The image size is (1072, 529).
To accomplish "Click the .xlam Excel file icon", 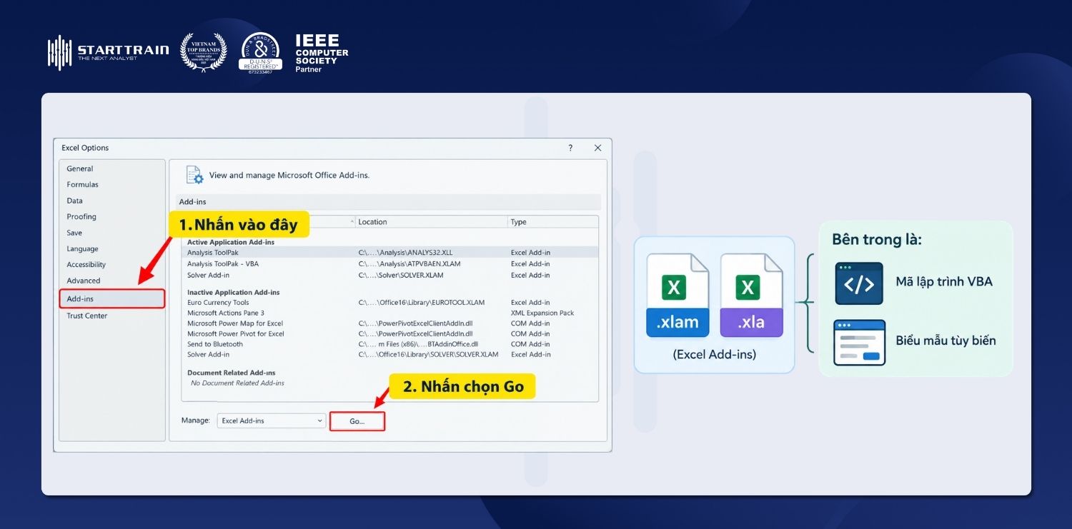I will (x=678, y=295).
